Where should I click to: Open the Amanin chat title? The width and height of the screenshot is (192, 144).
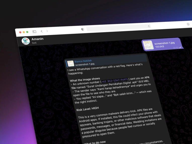37,39
